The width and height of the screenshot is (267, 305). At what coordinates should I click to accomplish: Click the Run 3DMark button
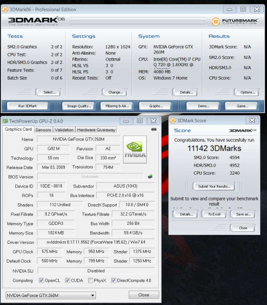pyautogui.click(x=28, y=106)
